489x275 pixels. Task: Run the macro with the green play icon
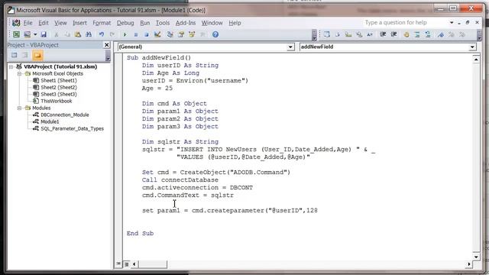pyautogui.click(x=125, y=34)
